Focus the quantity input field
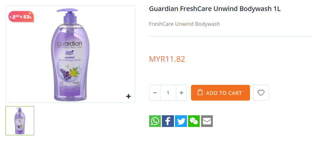This screenshot has height=142, width=312. coord(168,93)
